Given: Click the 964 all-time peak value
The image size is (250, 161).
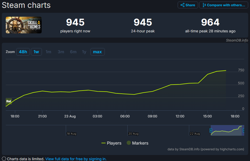Looking at the screenshot, I should 210,22.
